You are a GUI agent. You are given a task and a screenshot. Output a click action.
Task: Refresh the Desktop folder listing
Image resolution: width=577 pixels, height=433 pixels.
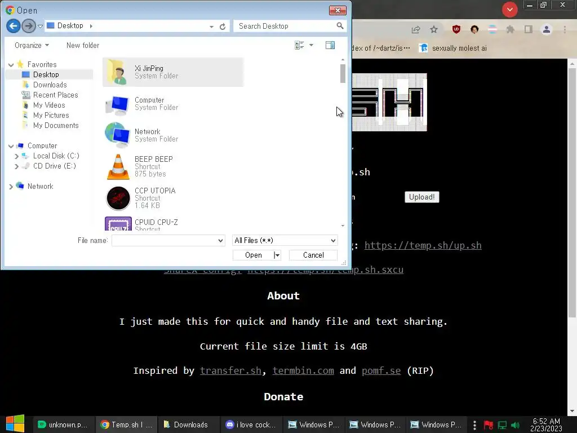coord(223,26)
